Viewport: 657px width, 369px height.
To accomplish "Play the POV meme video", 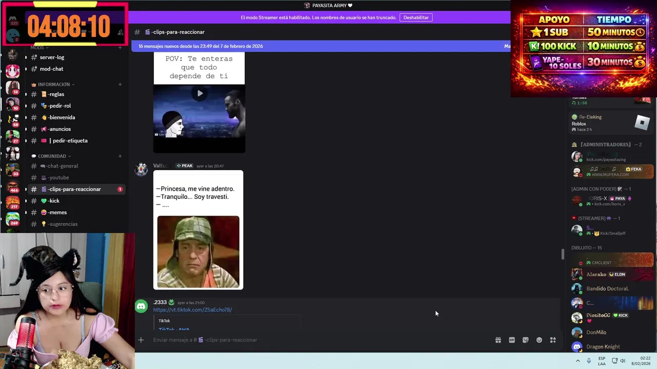I will click(200, 93).
